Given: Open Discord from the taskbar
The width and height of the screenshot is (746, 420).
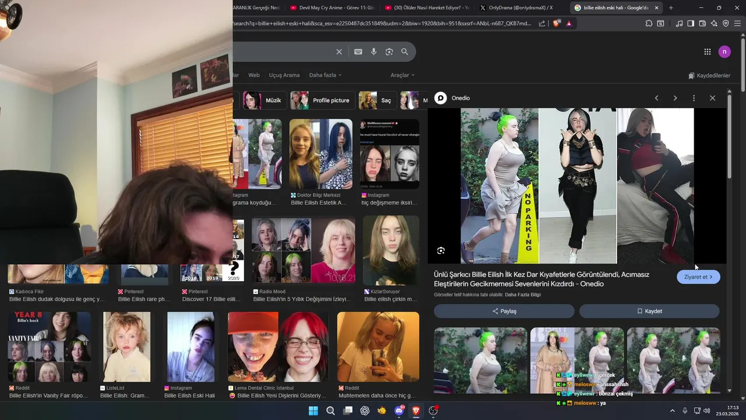Looking at the screenshot, I should 399,411.
